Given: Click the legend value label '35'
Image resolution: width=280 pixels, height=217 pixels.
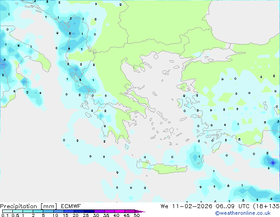Looking at the screenshot, I should [x=106, y=215].
